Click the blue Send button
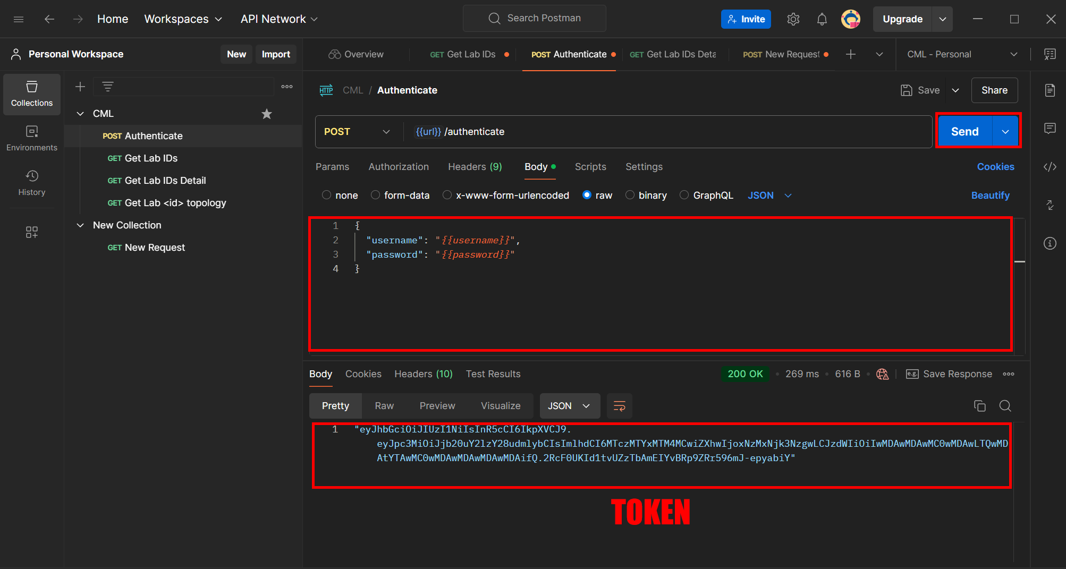The height and width of the screenshot is (569, 1066). tap(964, 132)
